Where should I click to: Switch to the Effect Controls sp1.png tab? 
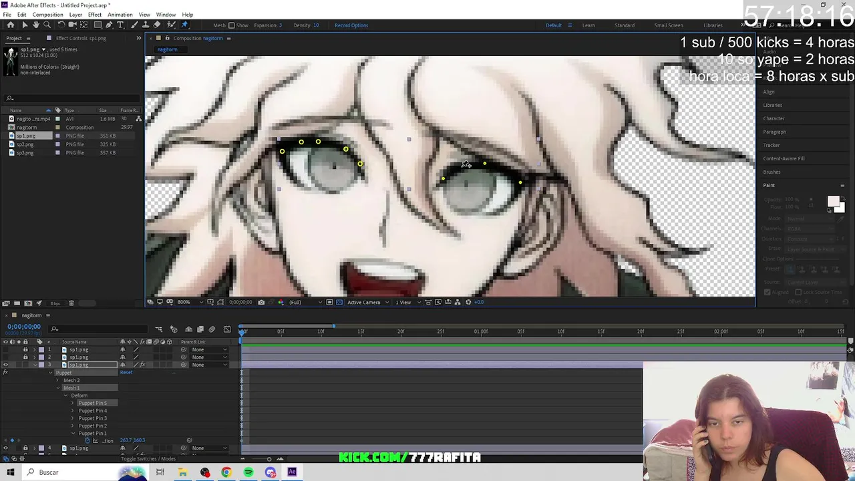(x=81, y=38)
